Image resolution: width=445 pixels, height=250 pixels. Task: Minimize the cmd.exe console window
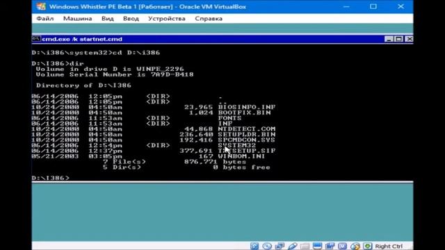pos(389,39)
